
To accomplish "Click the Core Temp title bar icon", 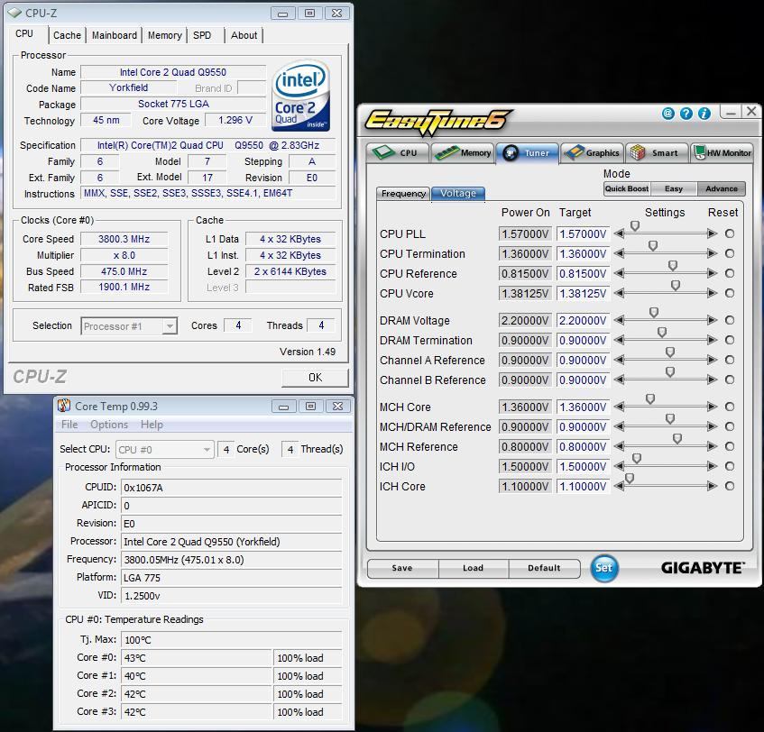I will tap(64, 406).
